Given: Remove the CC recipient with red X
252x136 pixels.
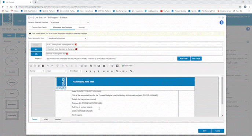Looking at the screenshot, I should (67, 54).
